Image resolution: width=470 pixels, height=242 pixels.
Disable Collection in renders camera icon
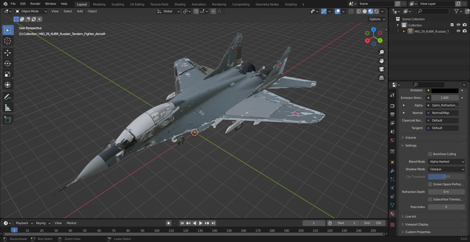[x=464, y=25]
